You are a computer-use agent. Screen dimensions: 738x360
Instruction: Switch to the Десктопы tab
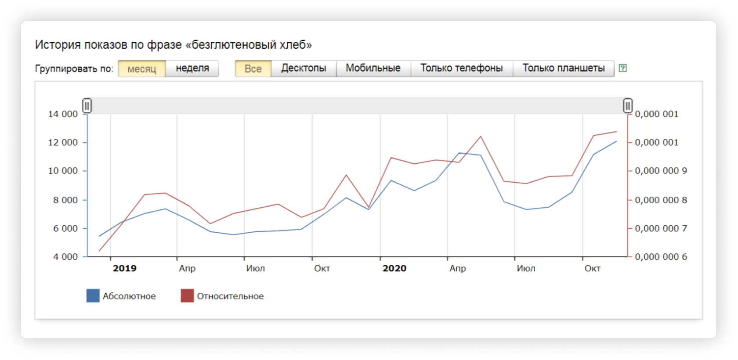[304, 68]
